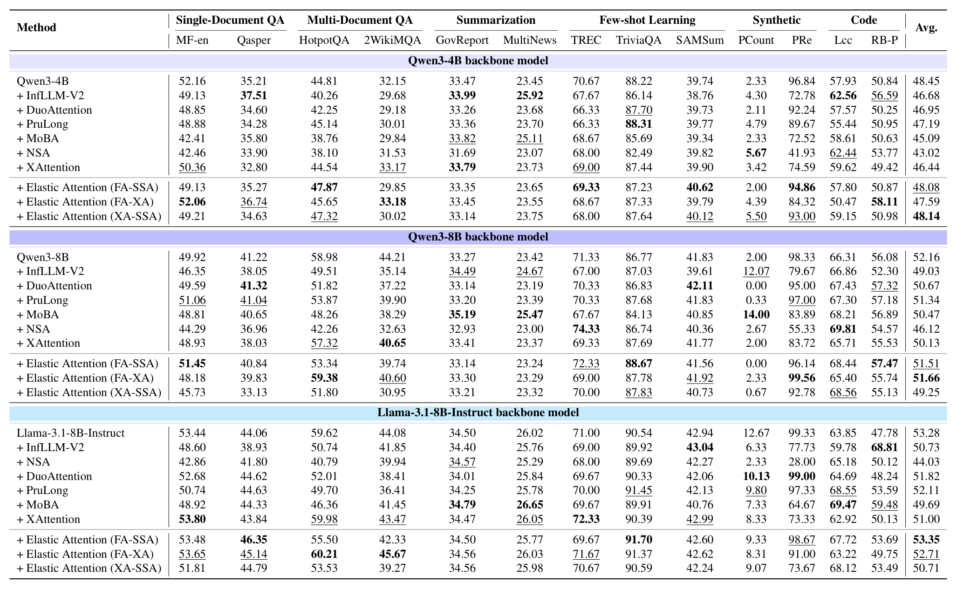Select bold HotpotQA value 60.21
Image resolution: width=957 pixels, height=590 pixels.
(x=324, y=554)
